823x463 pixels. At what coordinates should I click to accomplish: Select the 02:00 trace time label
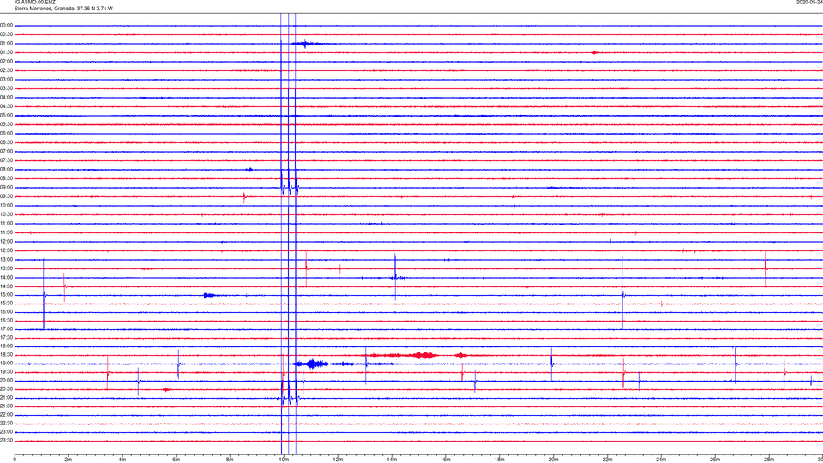point(6,62)
